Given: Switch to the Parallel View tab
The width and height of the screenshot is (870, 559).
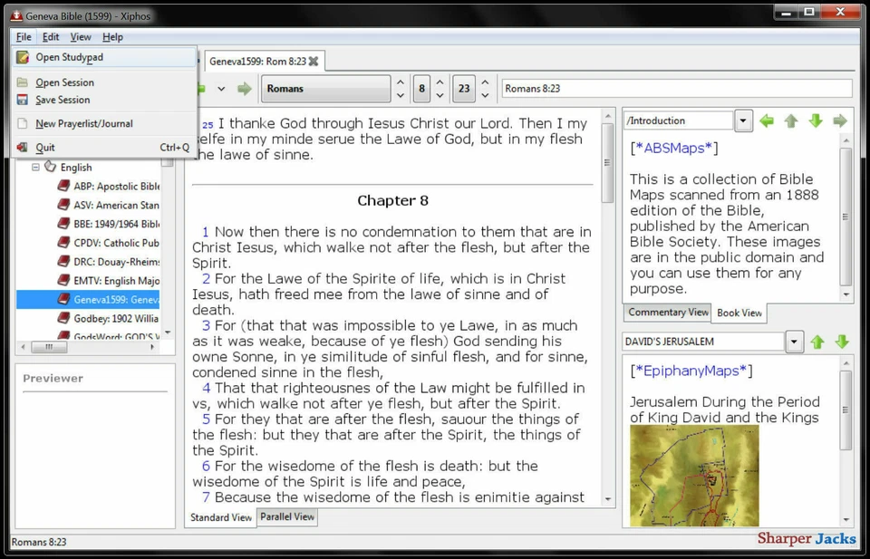Looking at the screenshot, I should tap(289, 516).
